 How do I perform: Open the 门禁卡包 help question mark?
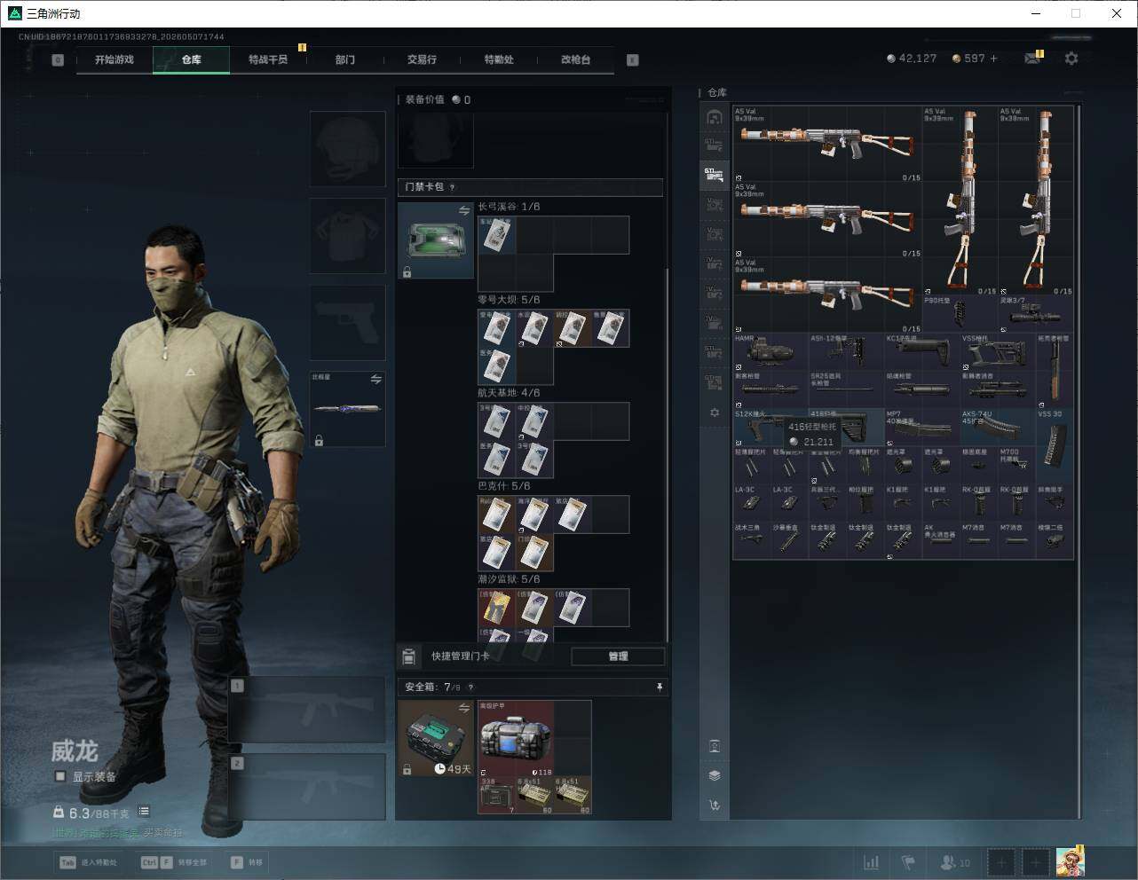tap(453, 187)
